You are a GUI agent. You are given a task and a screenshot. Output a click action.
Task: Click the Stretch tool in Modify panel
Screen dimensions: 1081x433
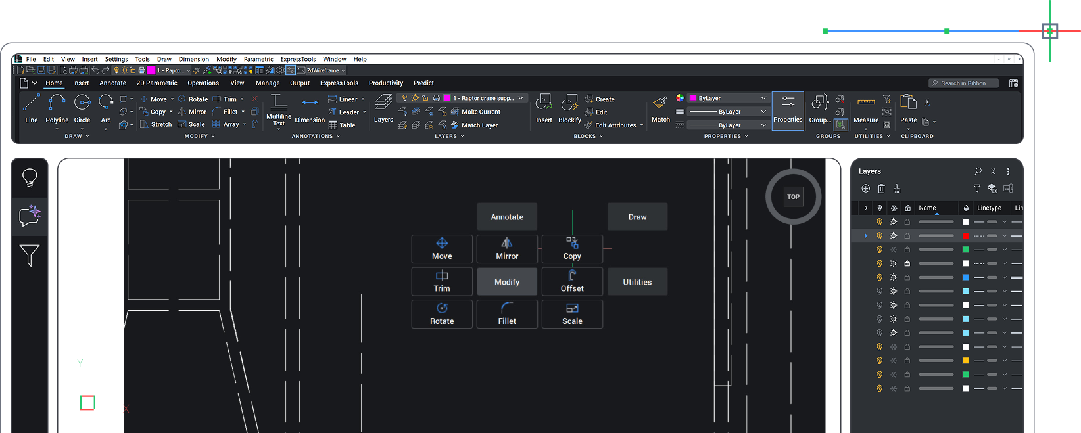coord(156,124)
